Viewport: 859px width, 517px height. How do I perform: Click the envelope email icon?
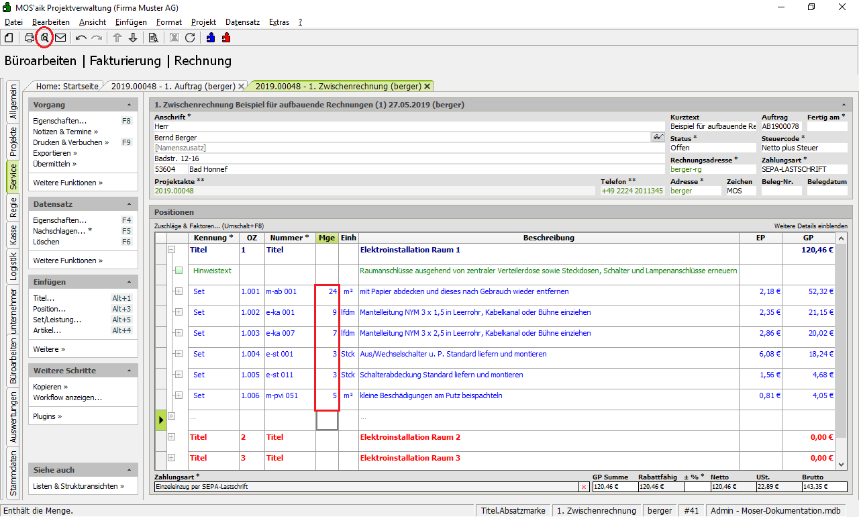pyautogui.click(x=60, y=38)
